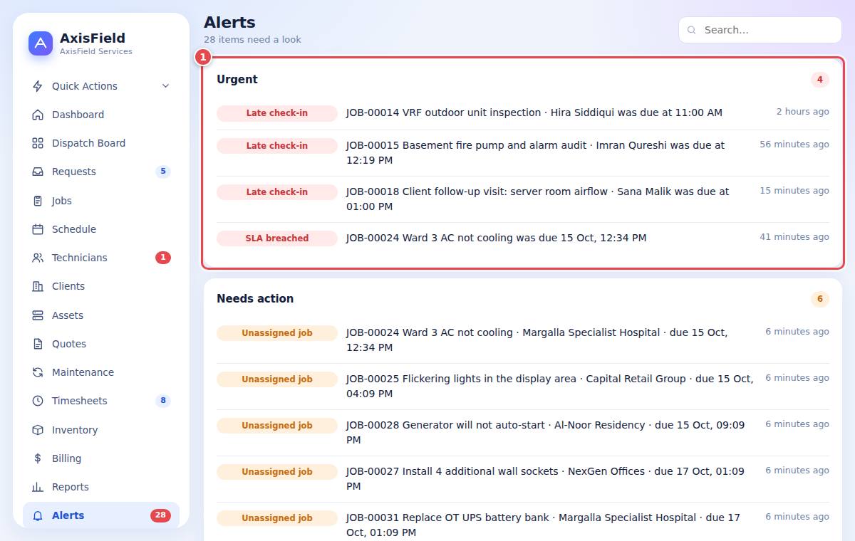Open the Reports section
855x541 pixels.
click(x=101, y=487)
